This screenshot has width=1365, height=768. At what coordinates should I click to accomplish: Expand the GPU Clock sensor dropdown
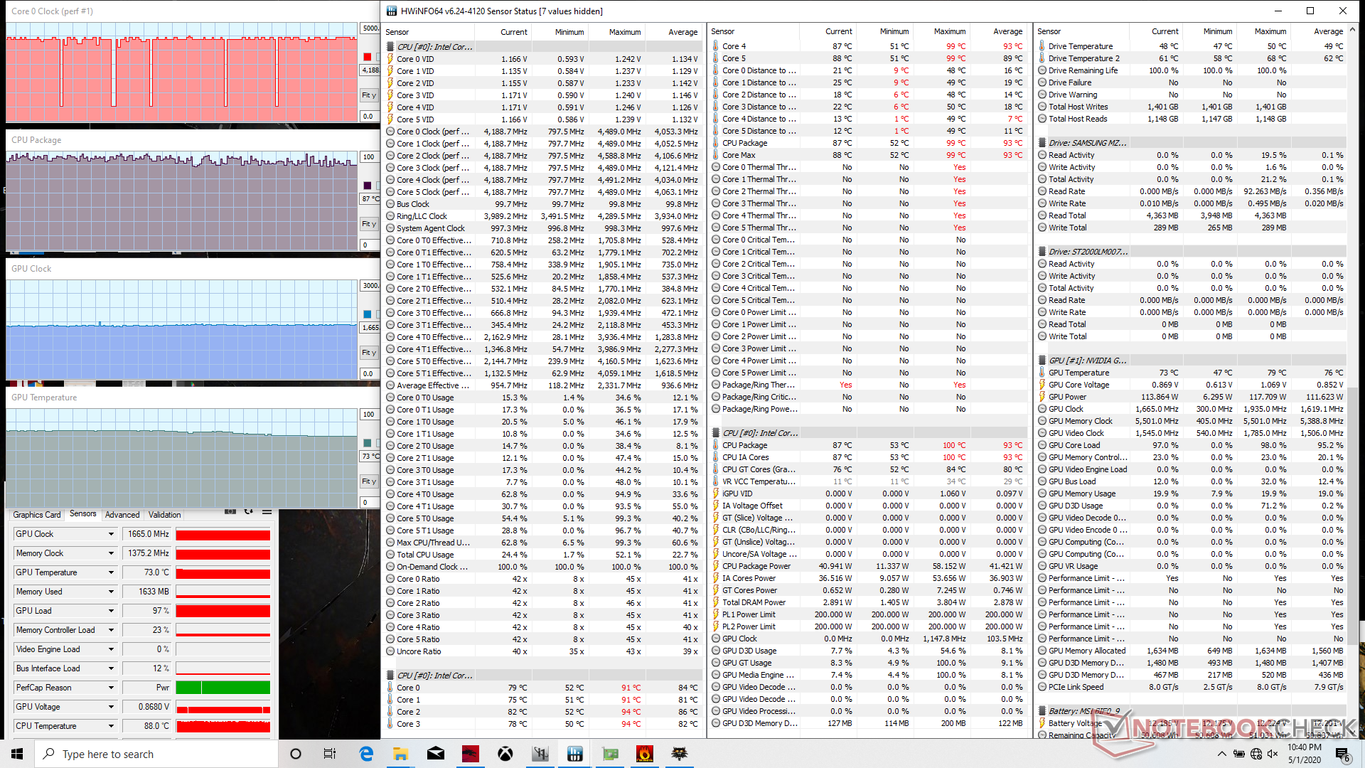[111, 534]
